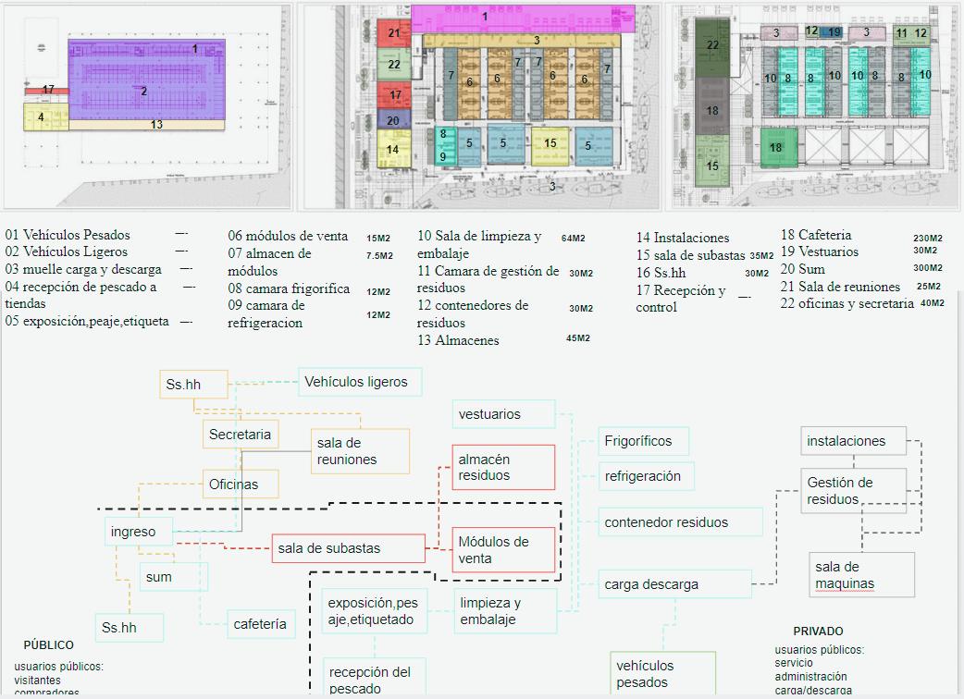Viewport: 964px width, 699px height.
Task: Select the exposición,peaje,etiquetado box
Action: point(375,611)
